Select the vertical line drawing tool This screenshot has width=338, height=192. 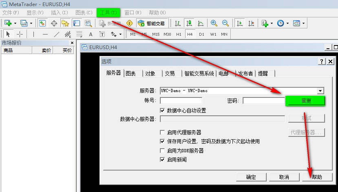tap(33, 35)
